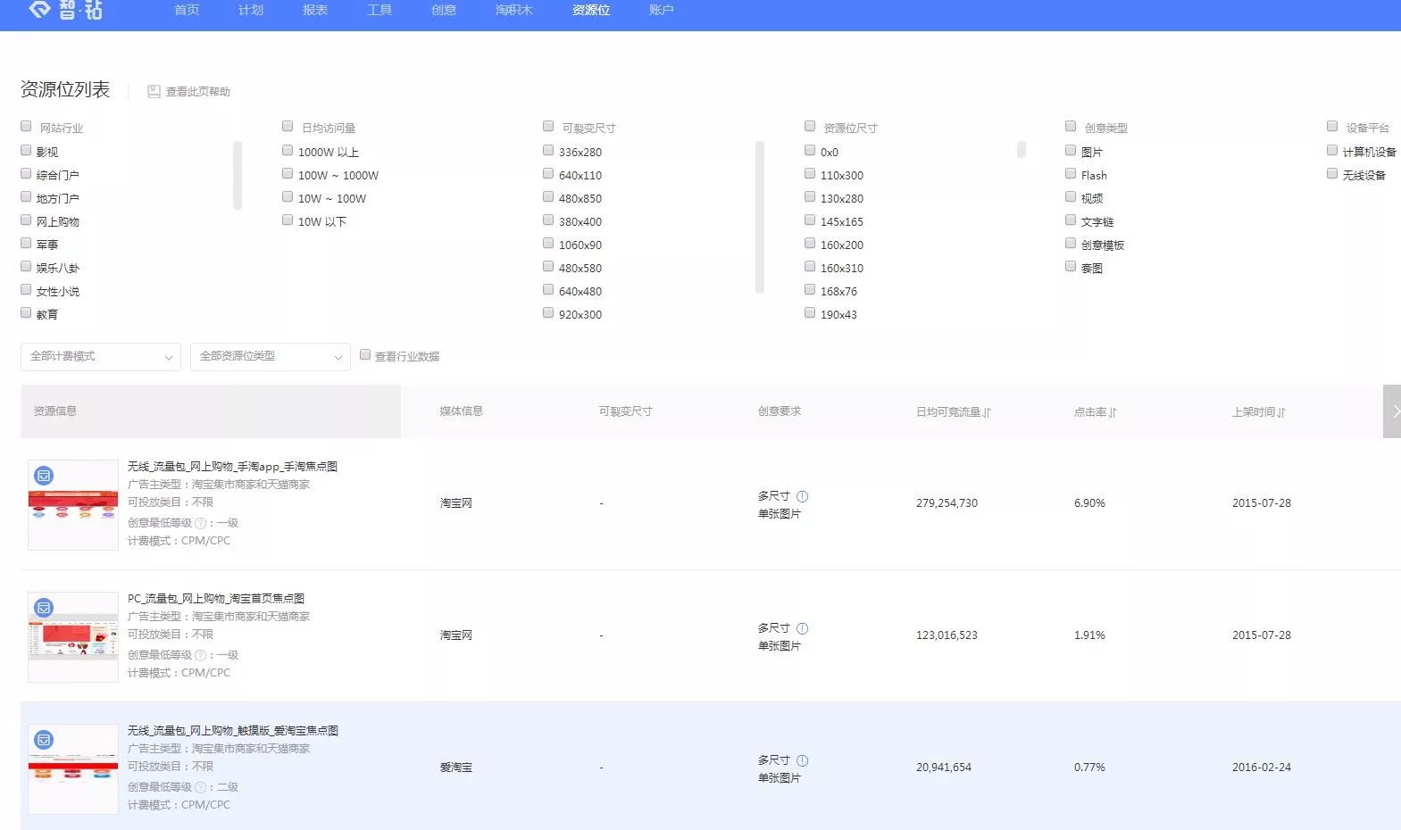1401x830 pixels.
Task: Check the 视频 creative type checkbox
Action: [x=1071, y=197]
